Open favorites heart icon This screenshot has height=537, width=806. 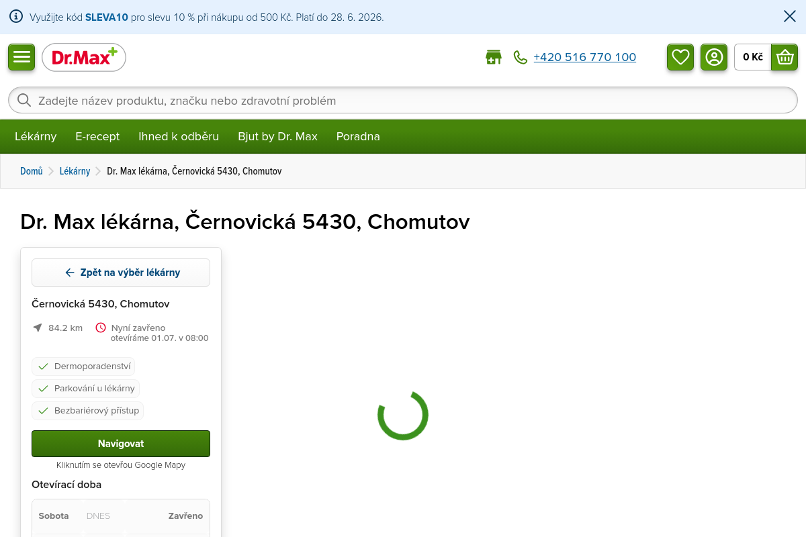[680, 57]
